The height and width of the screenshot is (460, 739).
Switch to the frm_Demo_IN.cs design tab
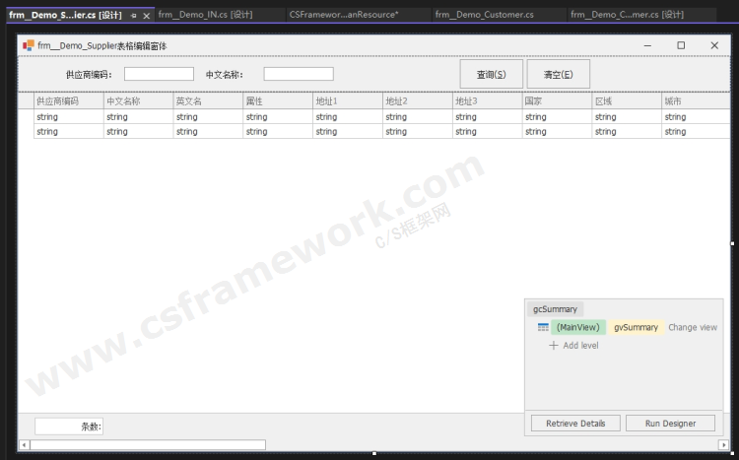click(x=205, y=15)
